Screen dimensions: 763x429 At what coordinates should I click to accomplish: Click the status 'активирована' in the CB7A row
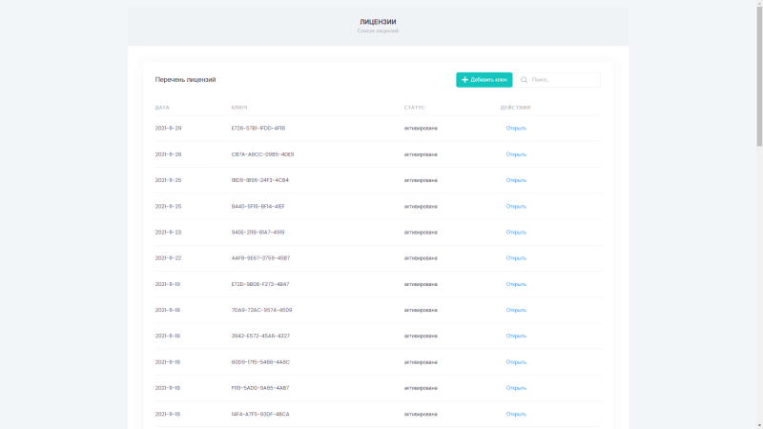421,154
